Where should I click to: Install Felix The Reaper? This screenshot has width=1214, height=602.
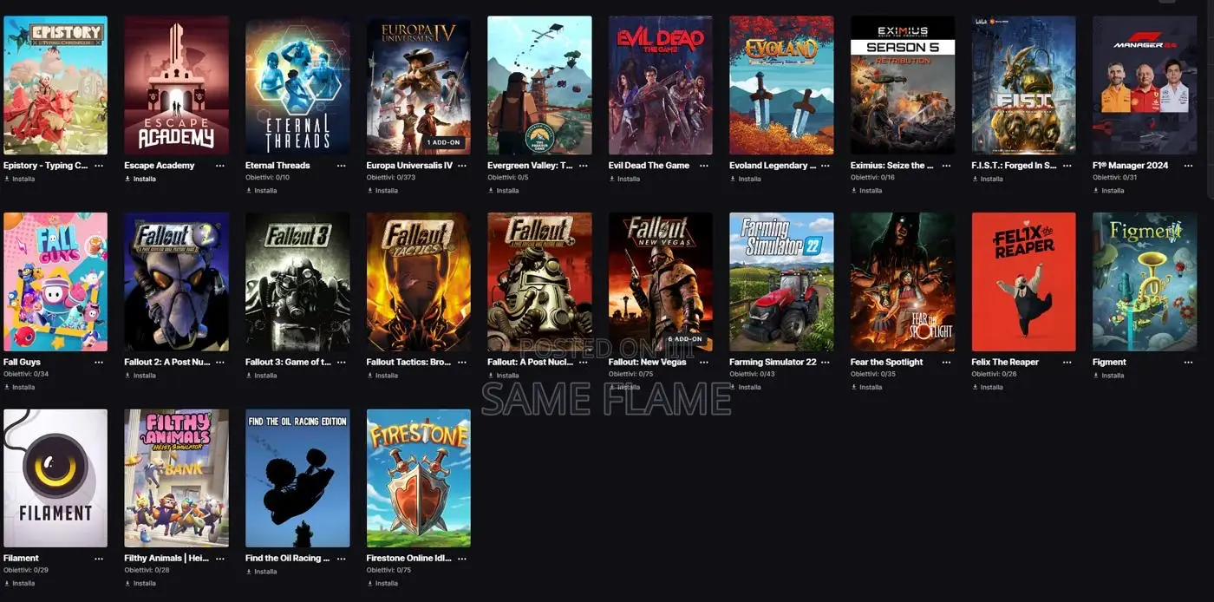click(x=988, y=388)
